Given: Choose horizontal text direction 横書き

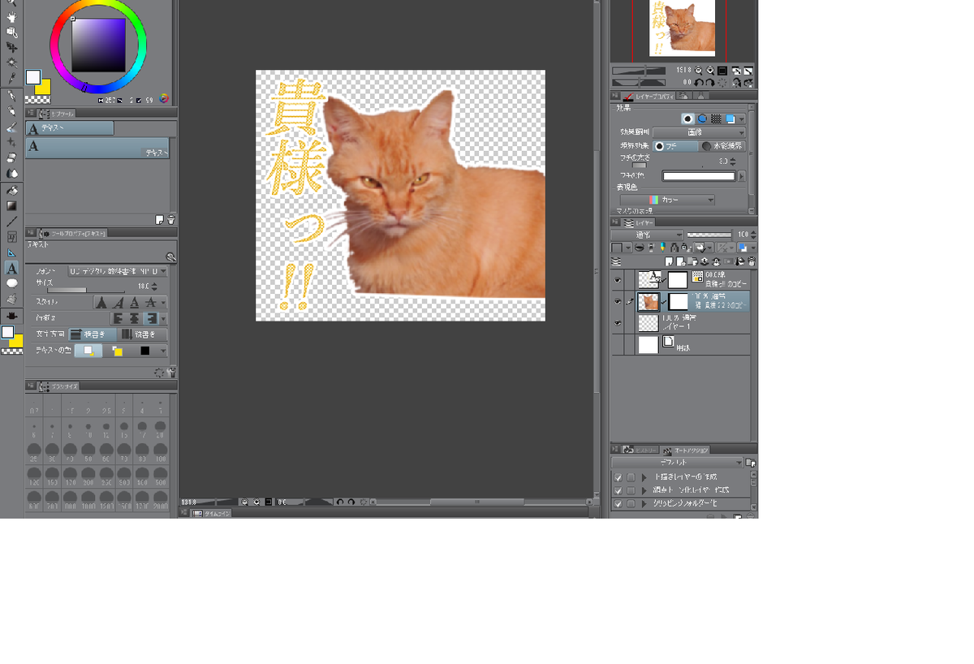Looking at the screenshot, I should tap(93, 334).
